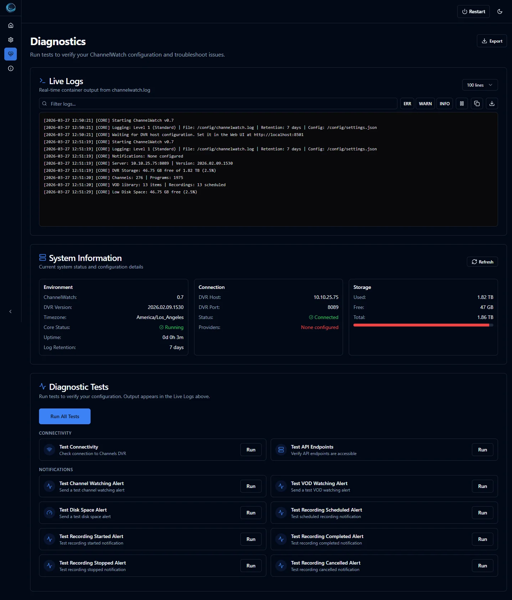This screenshot has width=512, height=600.
Task: Click the Test Recording Started Alert icon
Action: 49,539
